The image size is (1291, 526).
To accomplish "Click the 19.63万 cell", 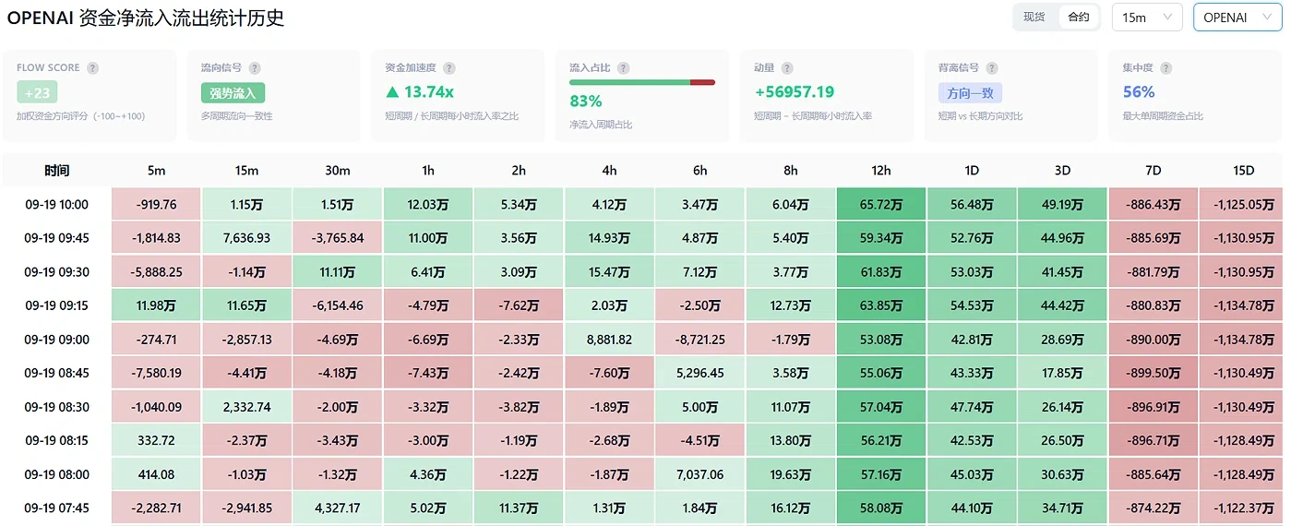I will (790, 474).
